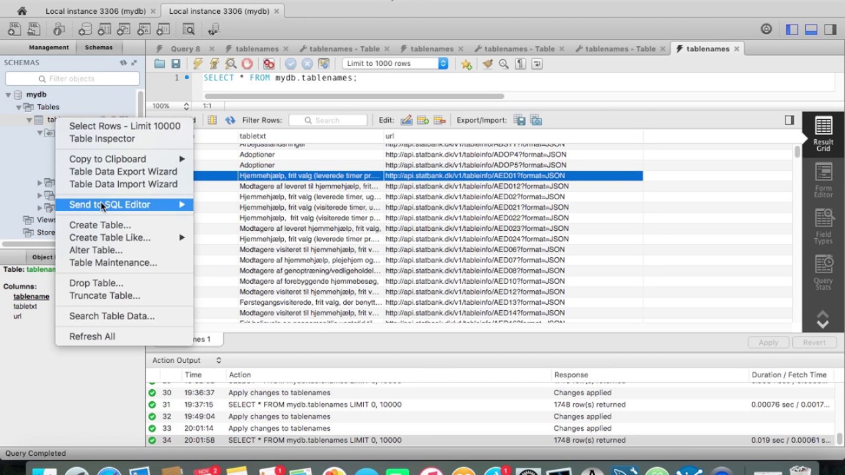Execute statement under cursor lightning icon
The height and width of the screenshot is (475, 845).
(x=214, y=64)
